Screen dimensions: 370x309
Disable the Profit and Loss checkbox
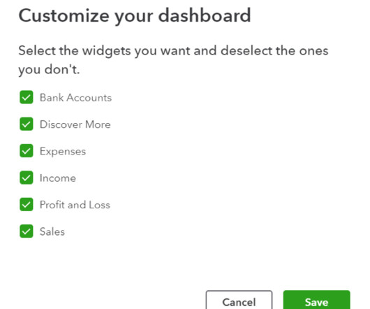27,204
